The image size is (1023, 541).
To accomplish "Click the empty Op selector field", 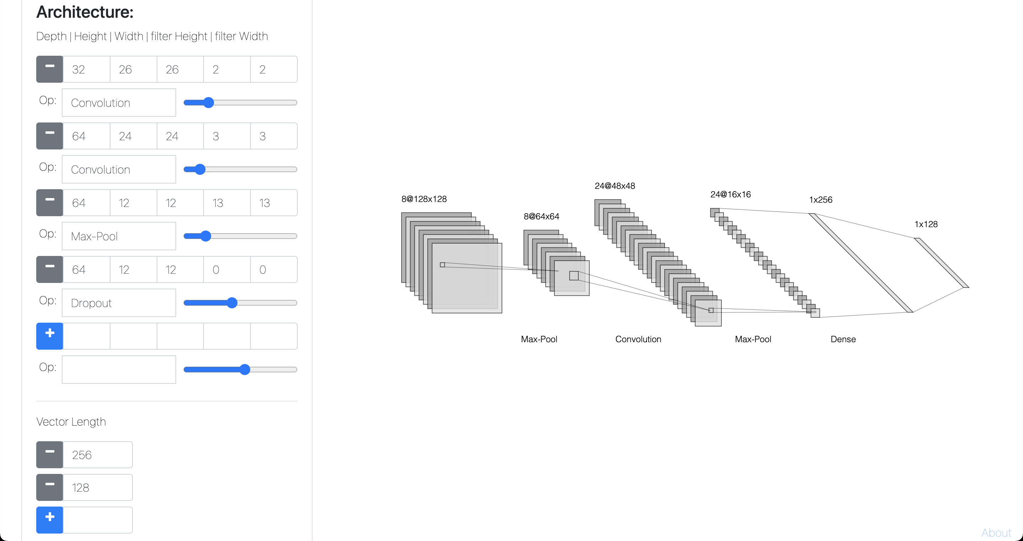I will 119,369.
